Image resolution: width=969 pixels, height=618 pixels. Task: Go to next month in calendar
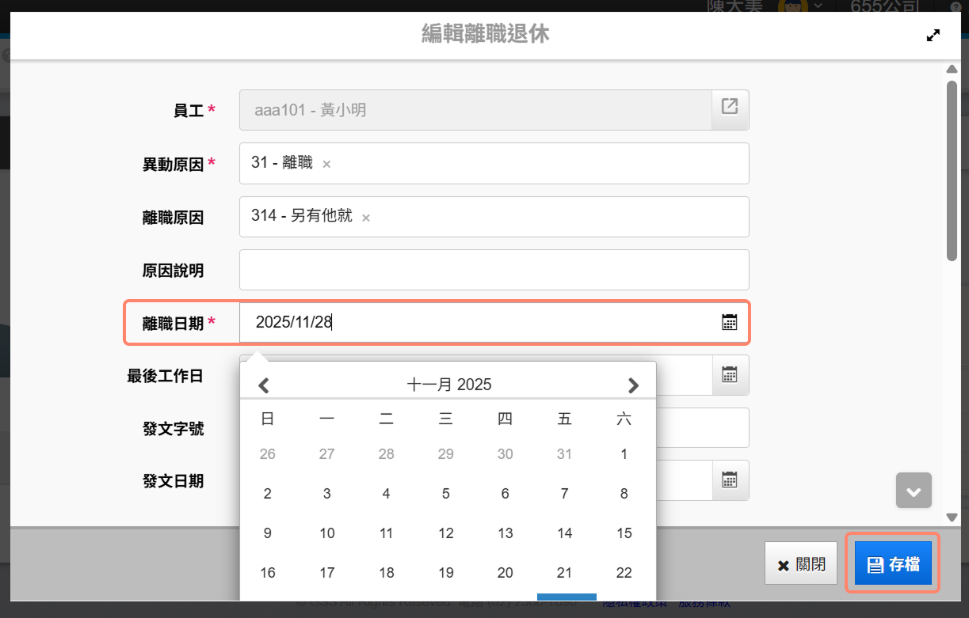[x=632, y=385]
